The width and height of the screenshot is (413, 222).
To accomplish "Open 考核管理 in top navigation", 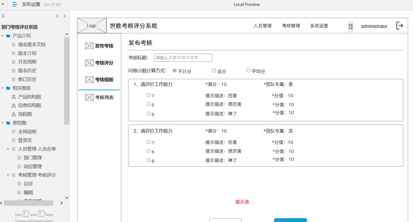I will (291, 26).
